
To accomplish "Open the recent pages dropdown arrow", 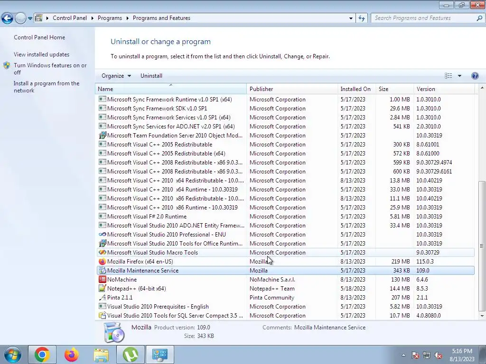I will (x=30, y=18).
